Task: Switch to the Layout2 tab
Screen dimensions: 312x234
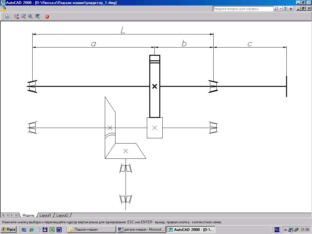Action: (x=62, y=215)
